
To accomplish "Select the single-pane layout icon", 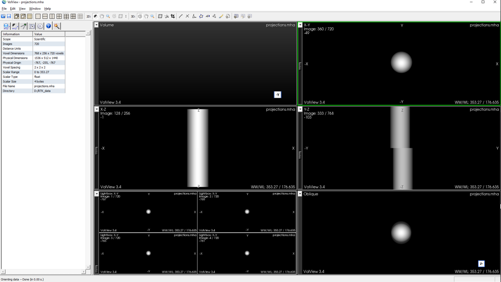I will click(38, 16).
